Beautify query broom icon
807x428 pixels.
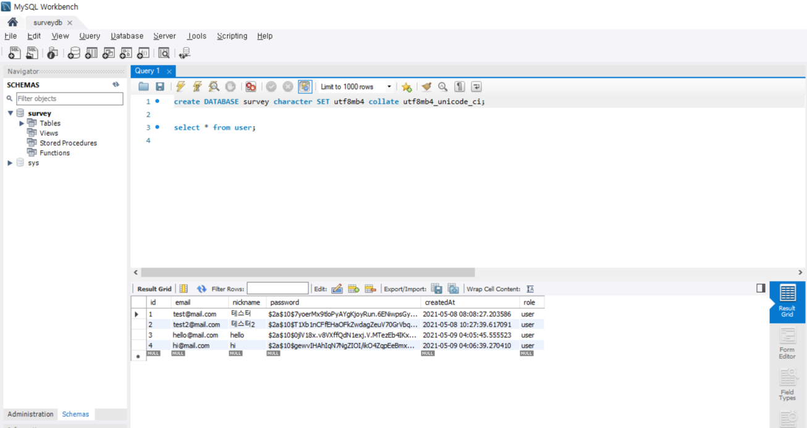coord(426,86)
